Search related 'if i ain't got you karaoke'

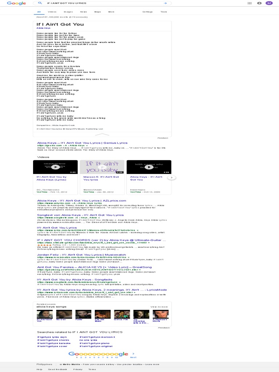pos(54,343)
